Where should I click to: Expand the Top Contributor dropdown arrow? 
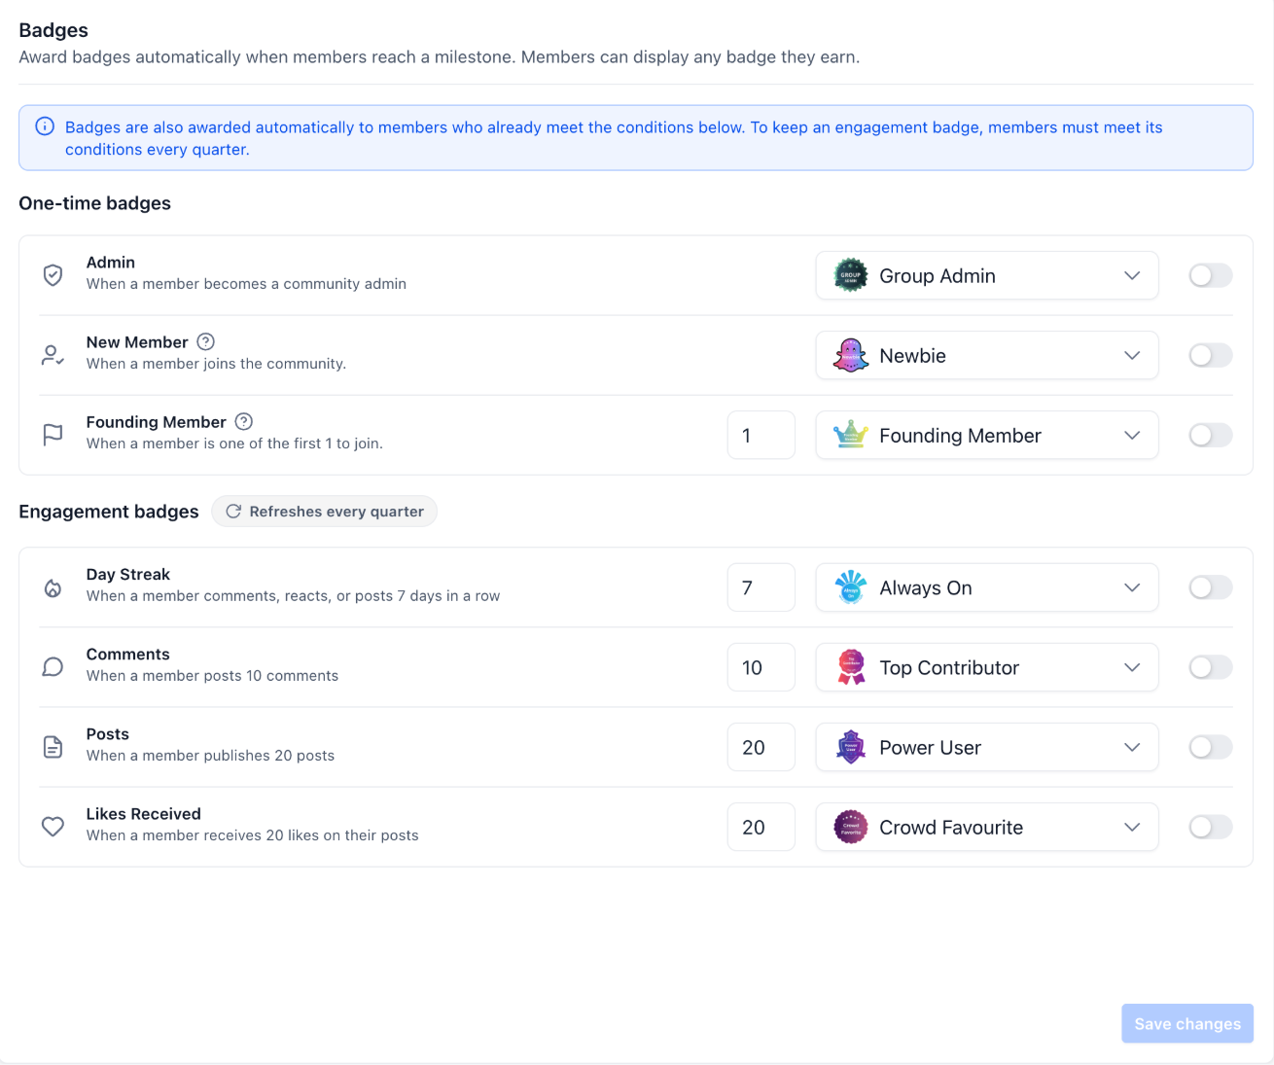1132,667
